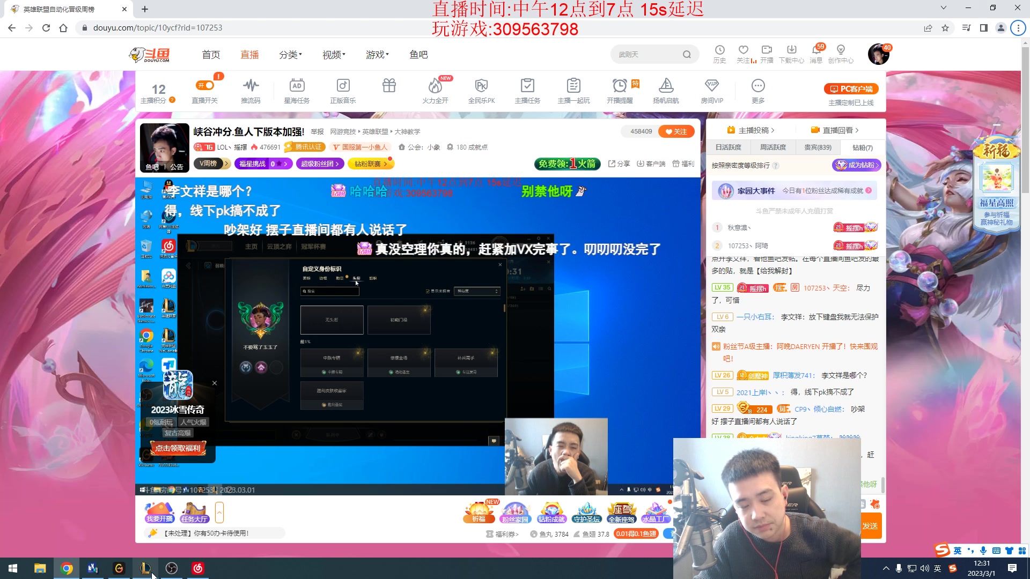Toggle the 直播开关 live switch
The height and width of the screenshot is (579, 1030).
click(205, 86)
